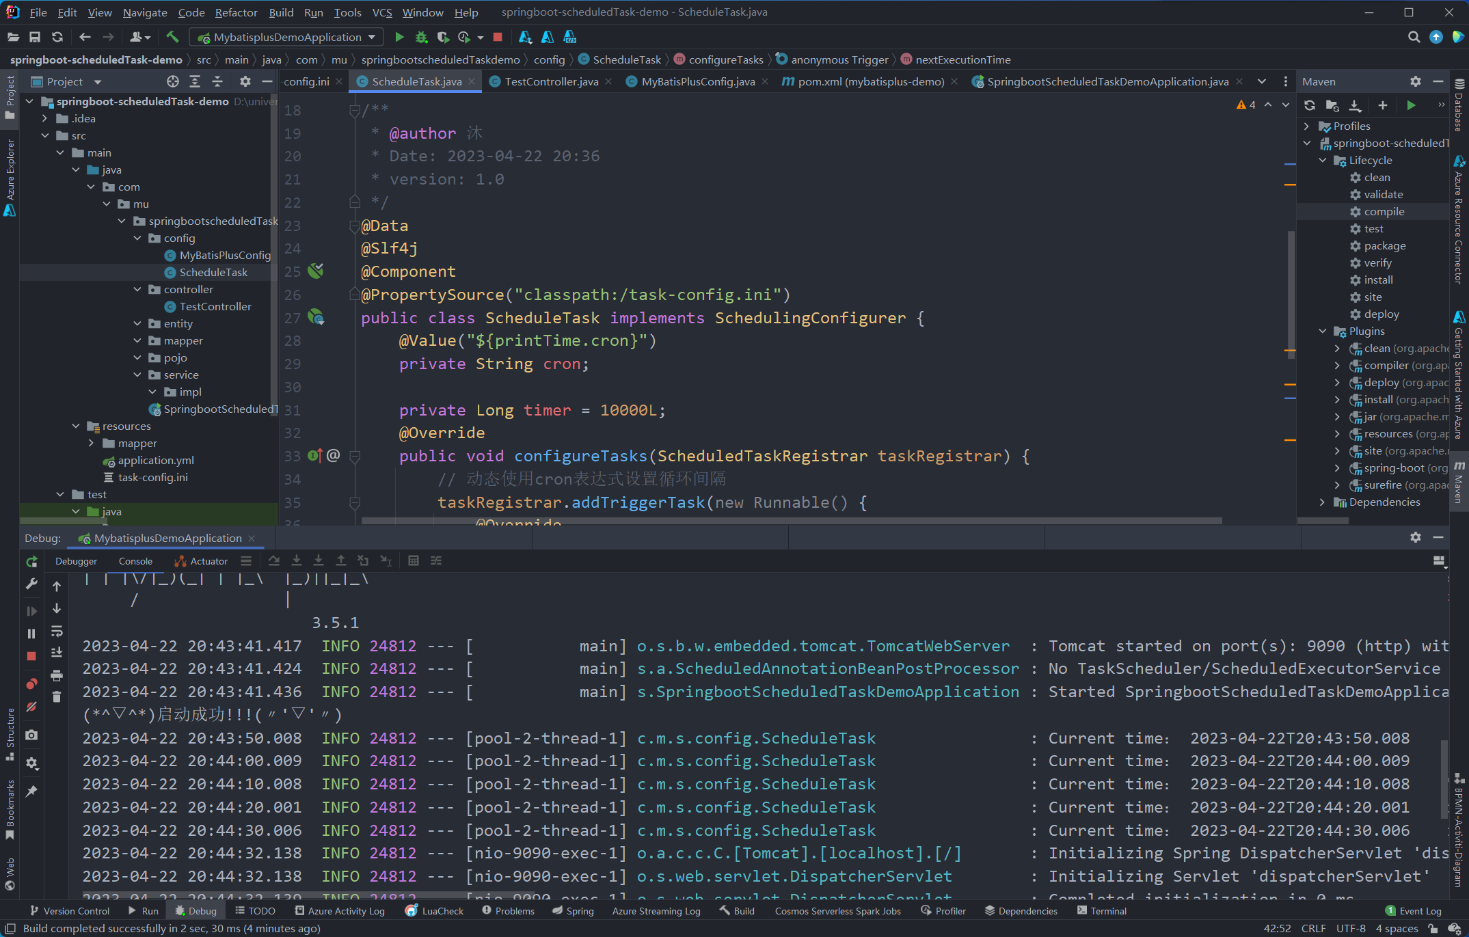This screenshot has height=937, width=1469.
Task: Stop the application with the red square in the main toolbar
Action: click(498, 37)
